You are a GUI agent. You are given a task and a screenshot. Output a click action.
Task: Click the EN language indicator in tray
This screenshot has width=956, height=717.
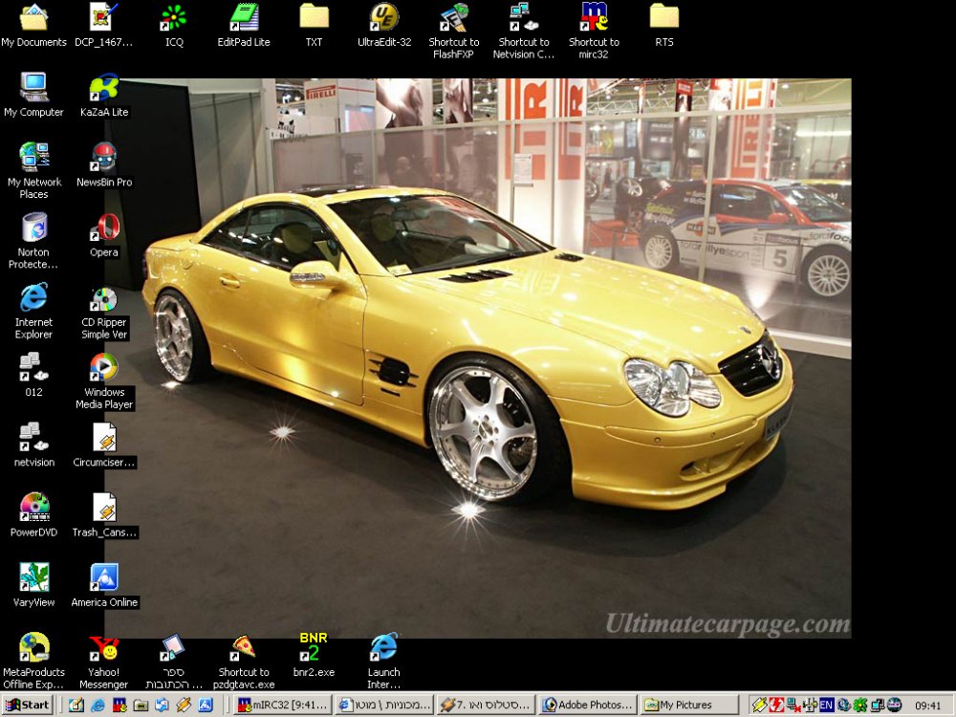[x=826, y=706]
